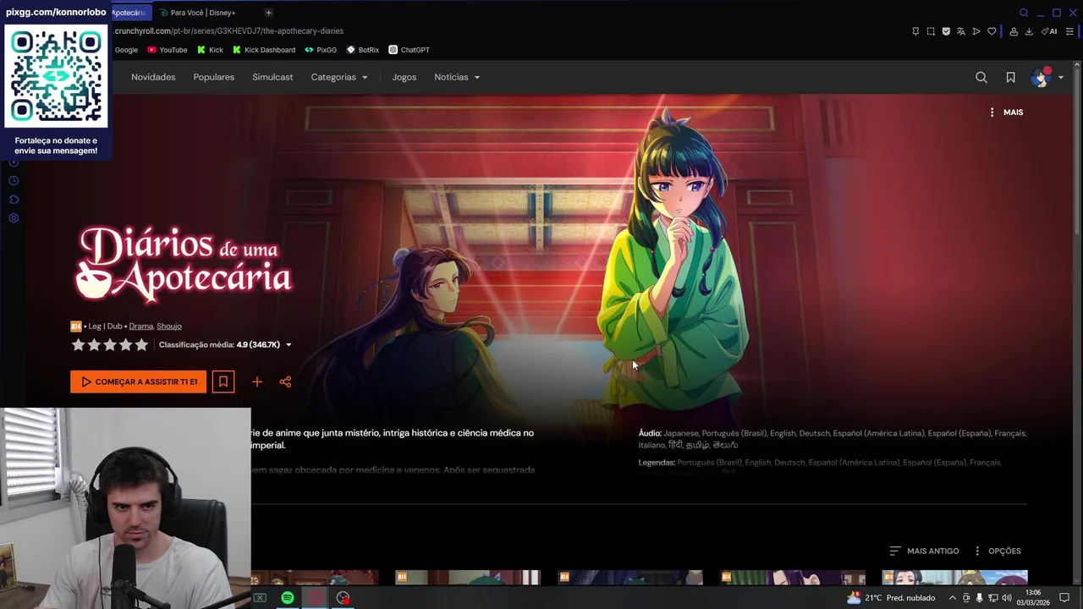This screenshot has width=1083, height=609.
Task: Activate the browser snapshot selection tool
Action: tap(931, 31)
